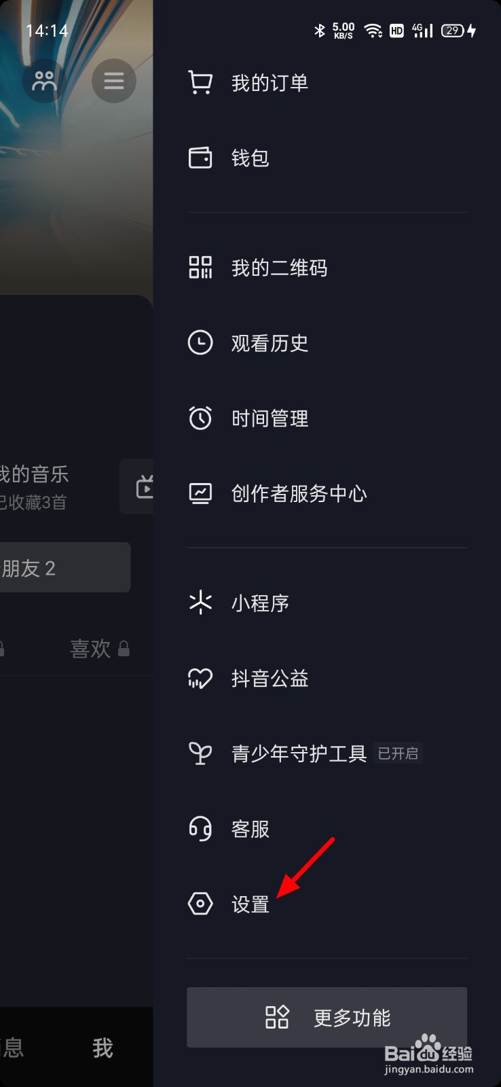Open the hamburger menu at top left

click(x=113, y=80)
